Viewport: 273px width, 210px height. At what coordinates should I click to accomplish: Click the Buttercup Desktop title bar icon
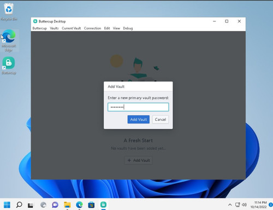35,21
